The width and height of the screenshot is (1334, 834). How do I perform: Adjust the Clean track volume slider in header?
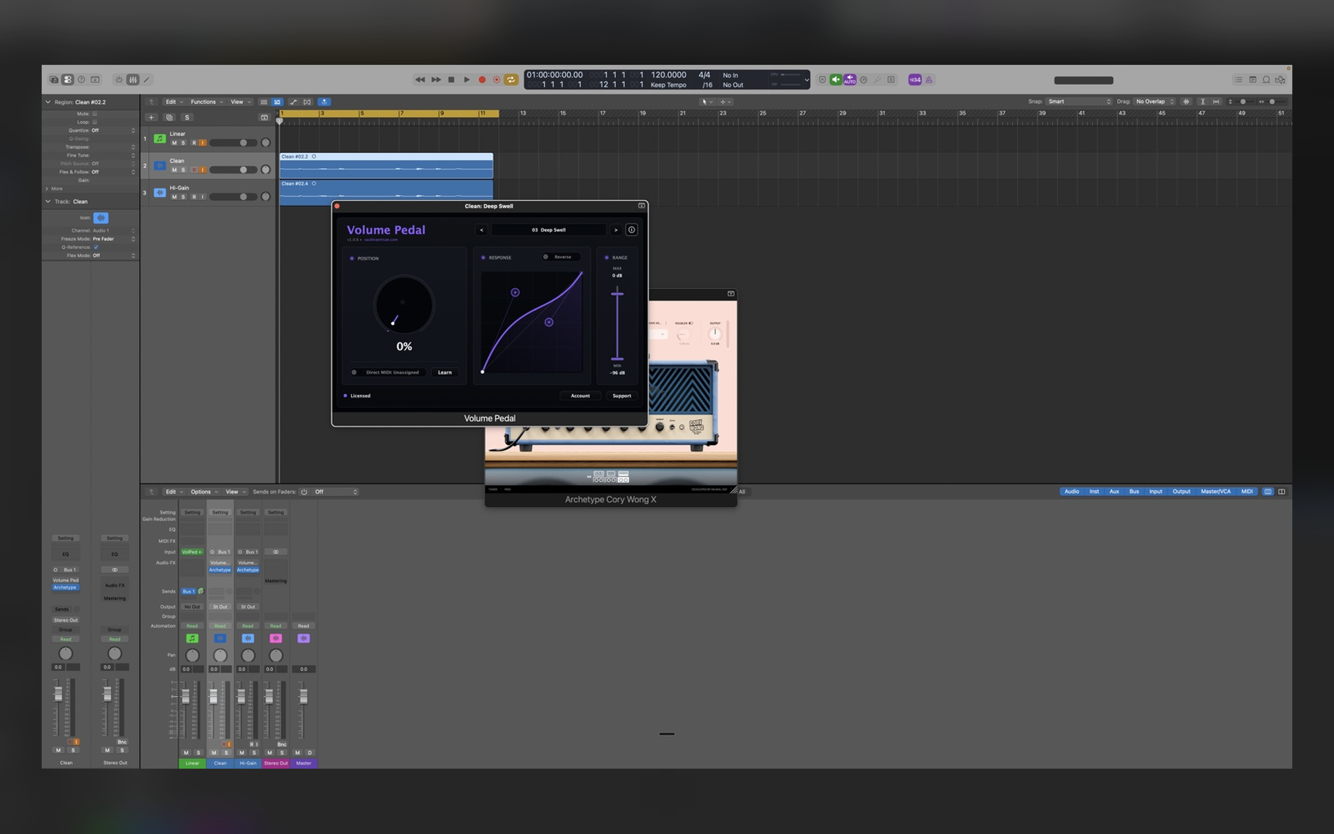tap(233, 170)
